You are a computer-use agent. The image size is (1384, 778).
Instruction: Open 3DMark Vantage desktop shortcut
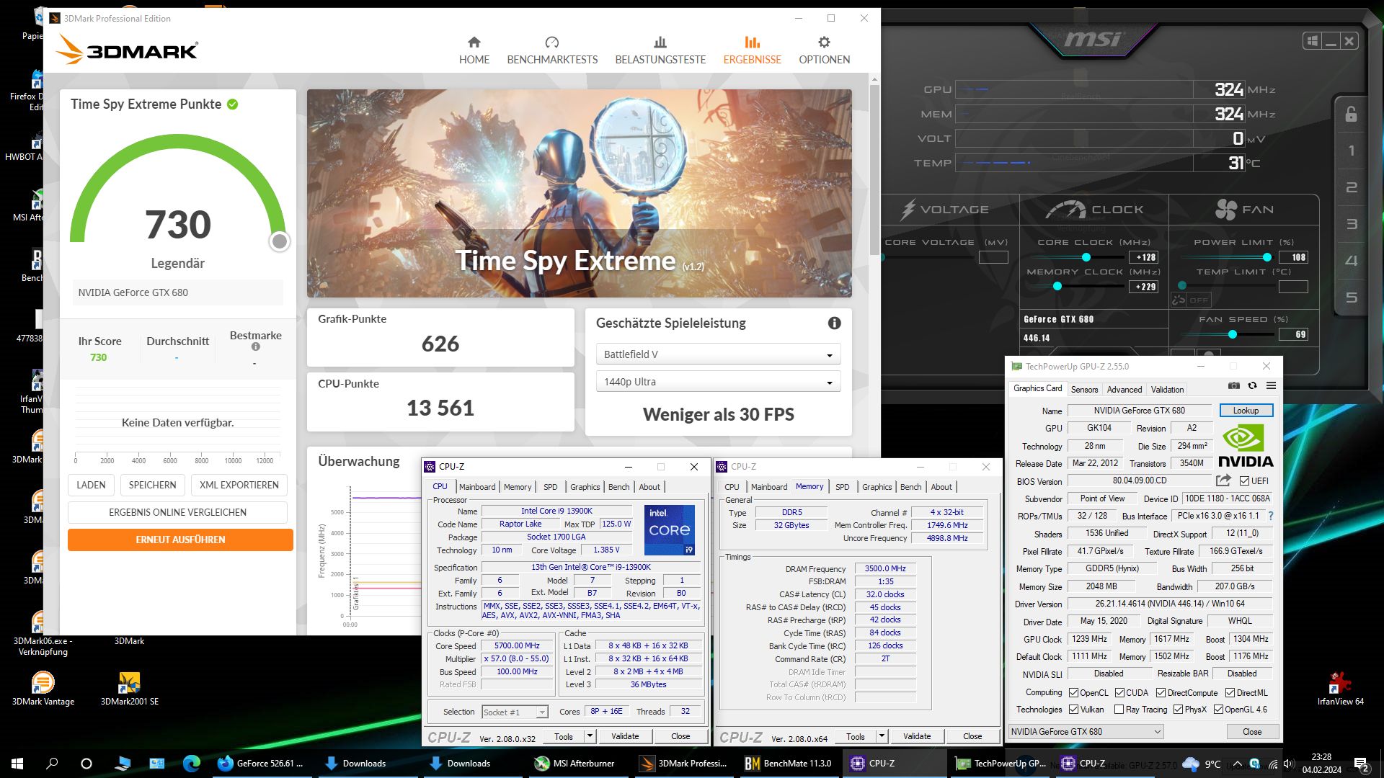point(43,688)
